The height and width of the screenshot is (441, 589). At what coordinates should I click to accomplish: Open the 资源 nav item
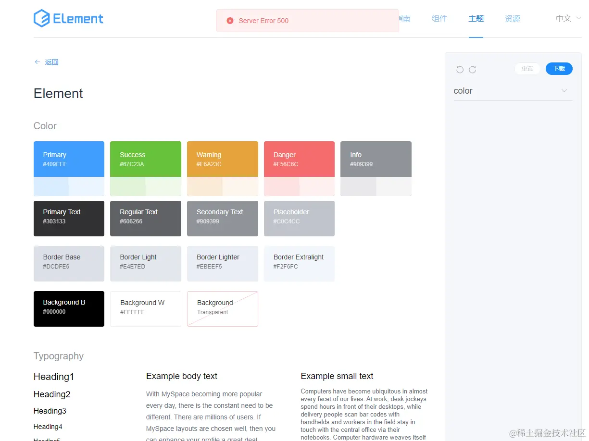513,19
